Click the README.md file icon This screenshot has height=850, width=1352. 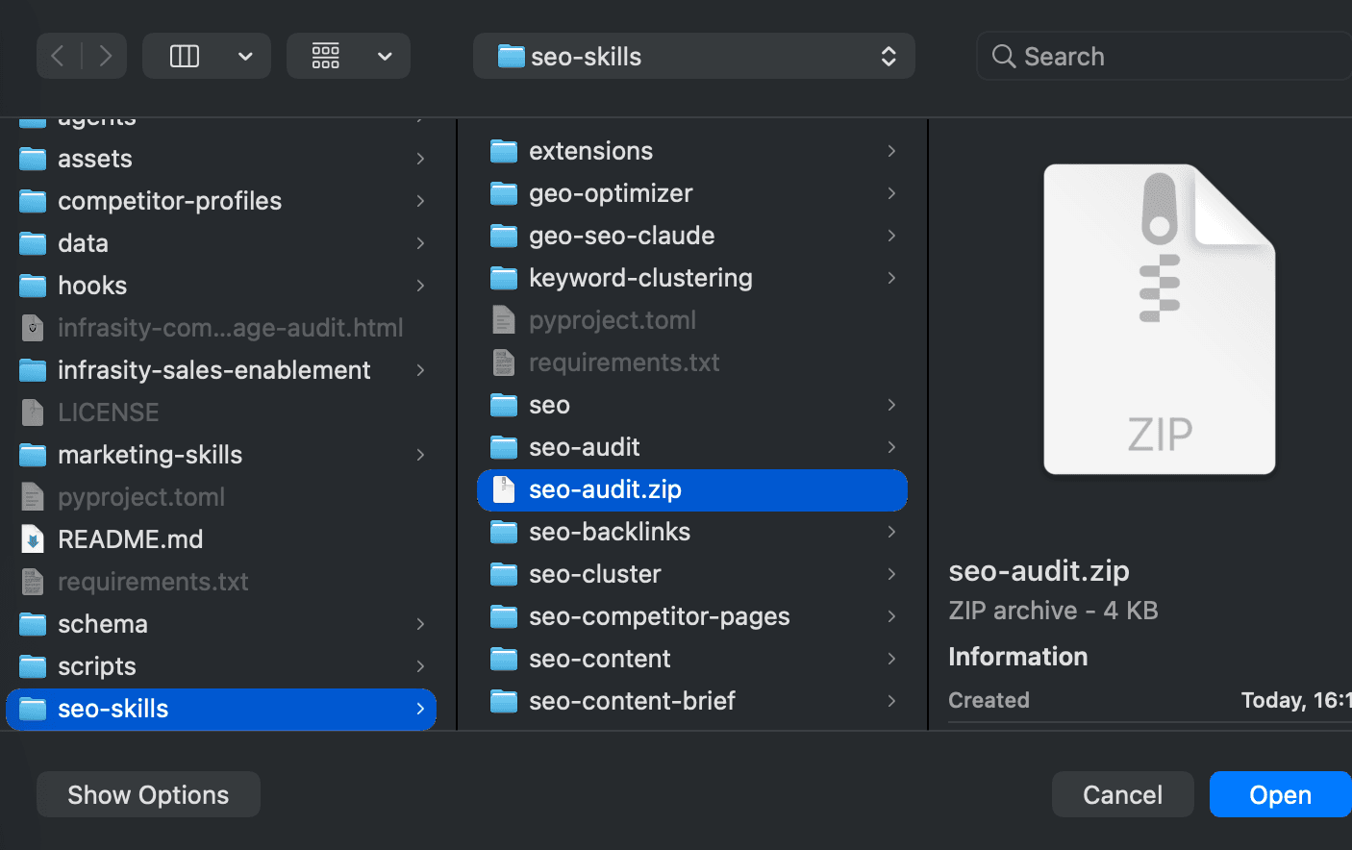pos(33,539)
